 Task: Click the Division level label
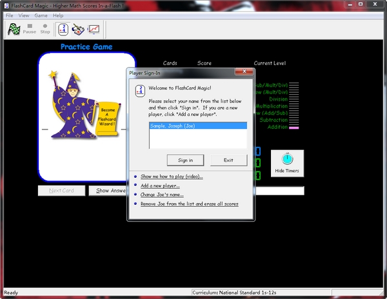pyautogui.click(x=279, y=99)
